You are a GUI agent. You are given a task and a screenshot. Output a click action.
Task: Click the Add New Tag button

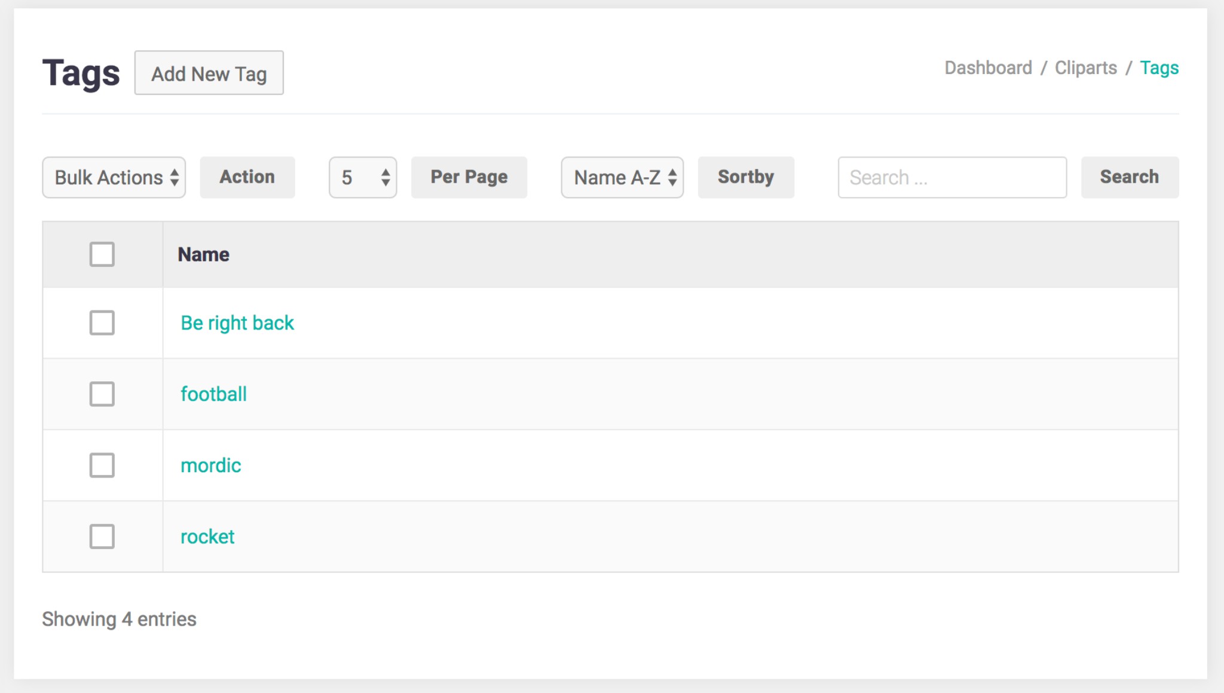coord(209,73)
